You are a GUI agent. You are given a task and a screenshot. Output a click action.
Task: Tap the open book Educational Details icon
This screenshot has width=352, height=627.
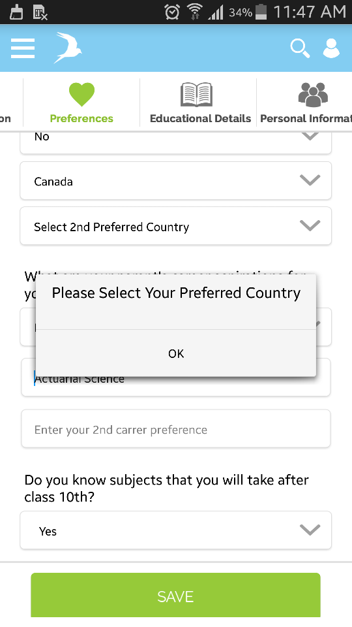pyautogui.click(x=196, y=94)
